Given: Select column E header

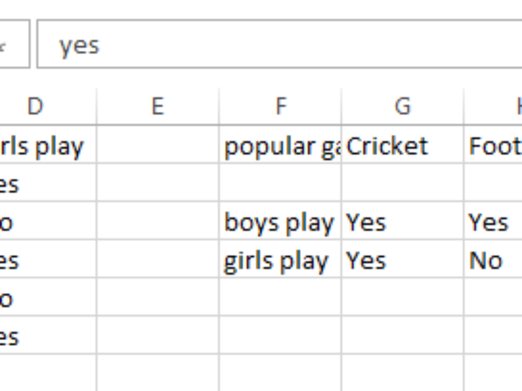Looking at the screenshot, I should (157, 106).
